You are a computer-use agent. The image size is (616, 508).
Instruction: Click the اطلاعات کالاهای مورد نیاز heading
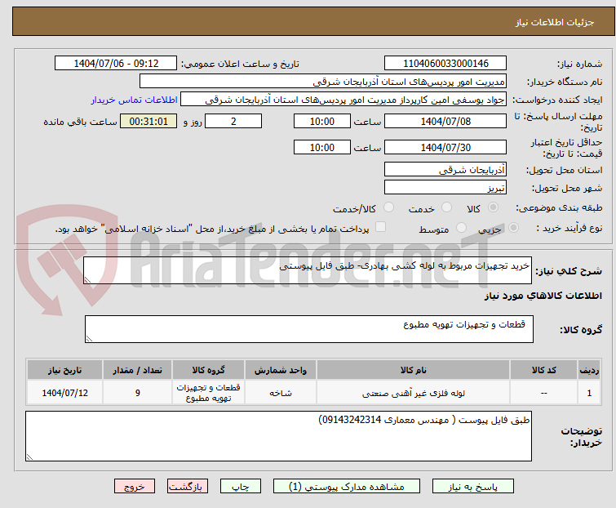(543, 296)
